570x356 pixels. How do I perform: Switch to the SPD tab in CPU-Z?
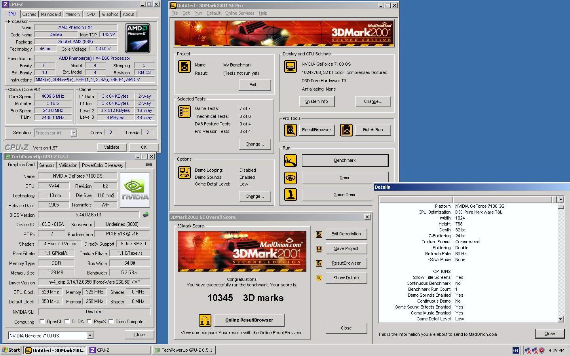point(91,14)
